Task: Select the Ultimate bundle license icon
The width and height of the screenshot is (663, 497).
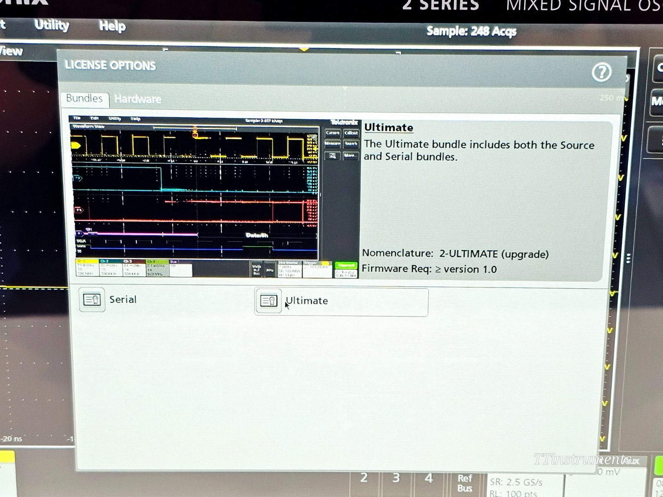Action: 269,301
